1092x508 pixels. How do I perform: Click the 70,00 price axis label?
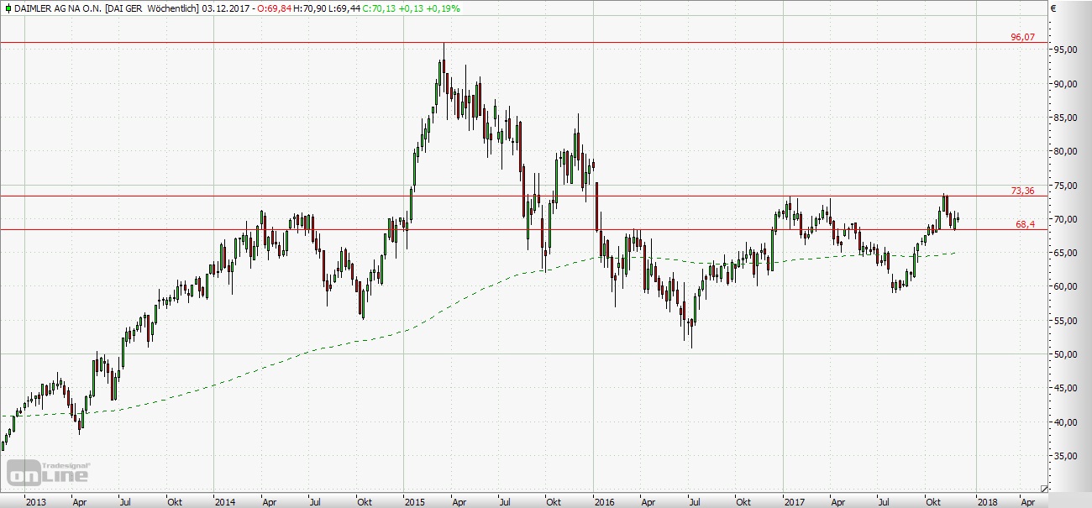click(1064, 219)
